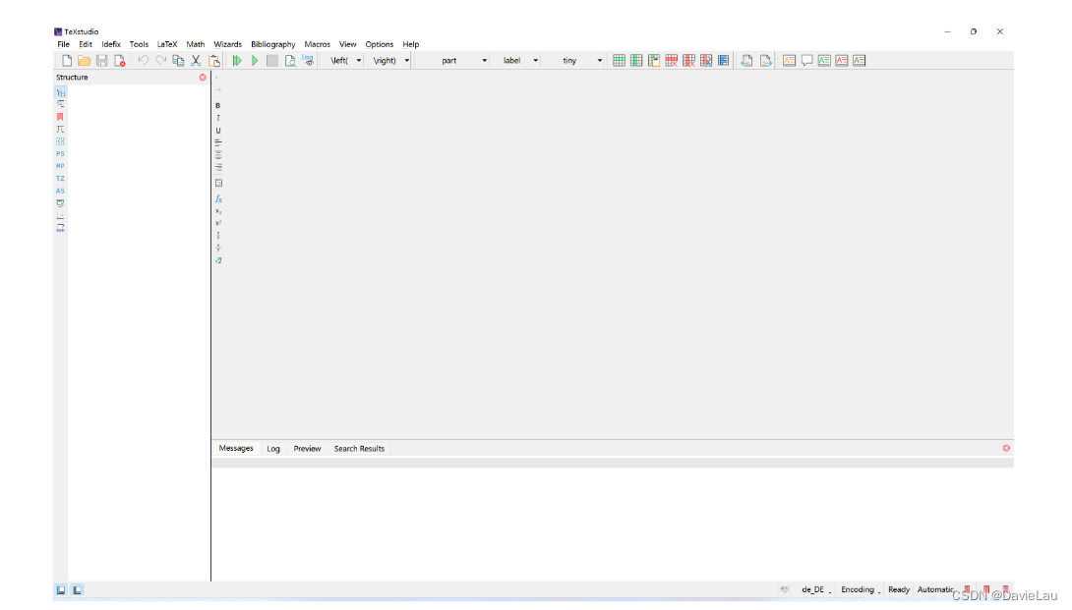Run Build & View compile
1072x610 pixels.
[237, 60]
